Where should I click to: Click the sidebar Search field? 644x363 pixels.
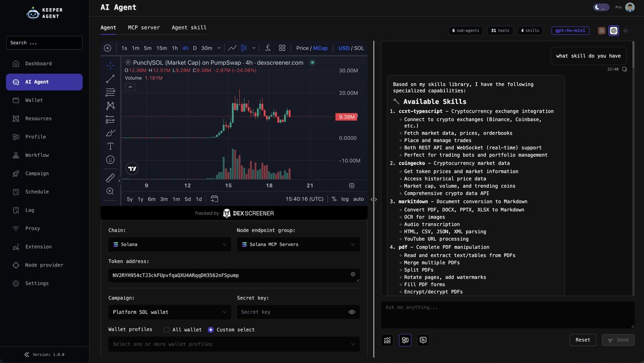point(44,43)
